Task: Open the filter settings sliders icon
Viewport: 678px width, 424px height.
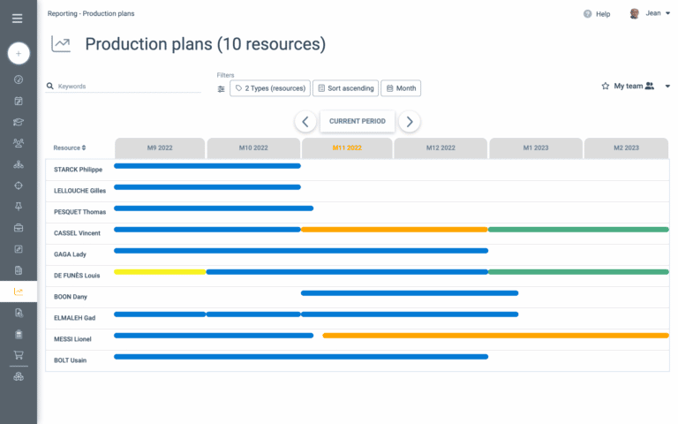Action: pyautogui.click(x=221, y=89)
